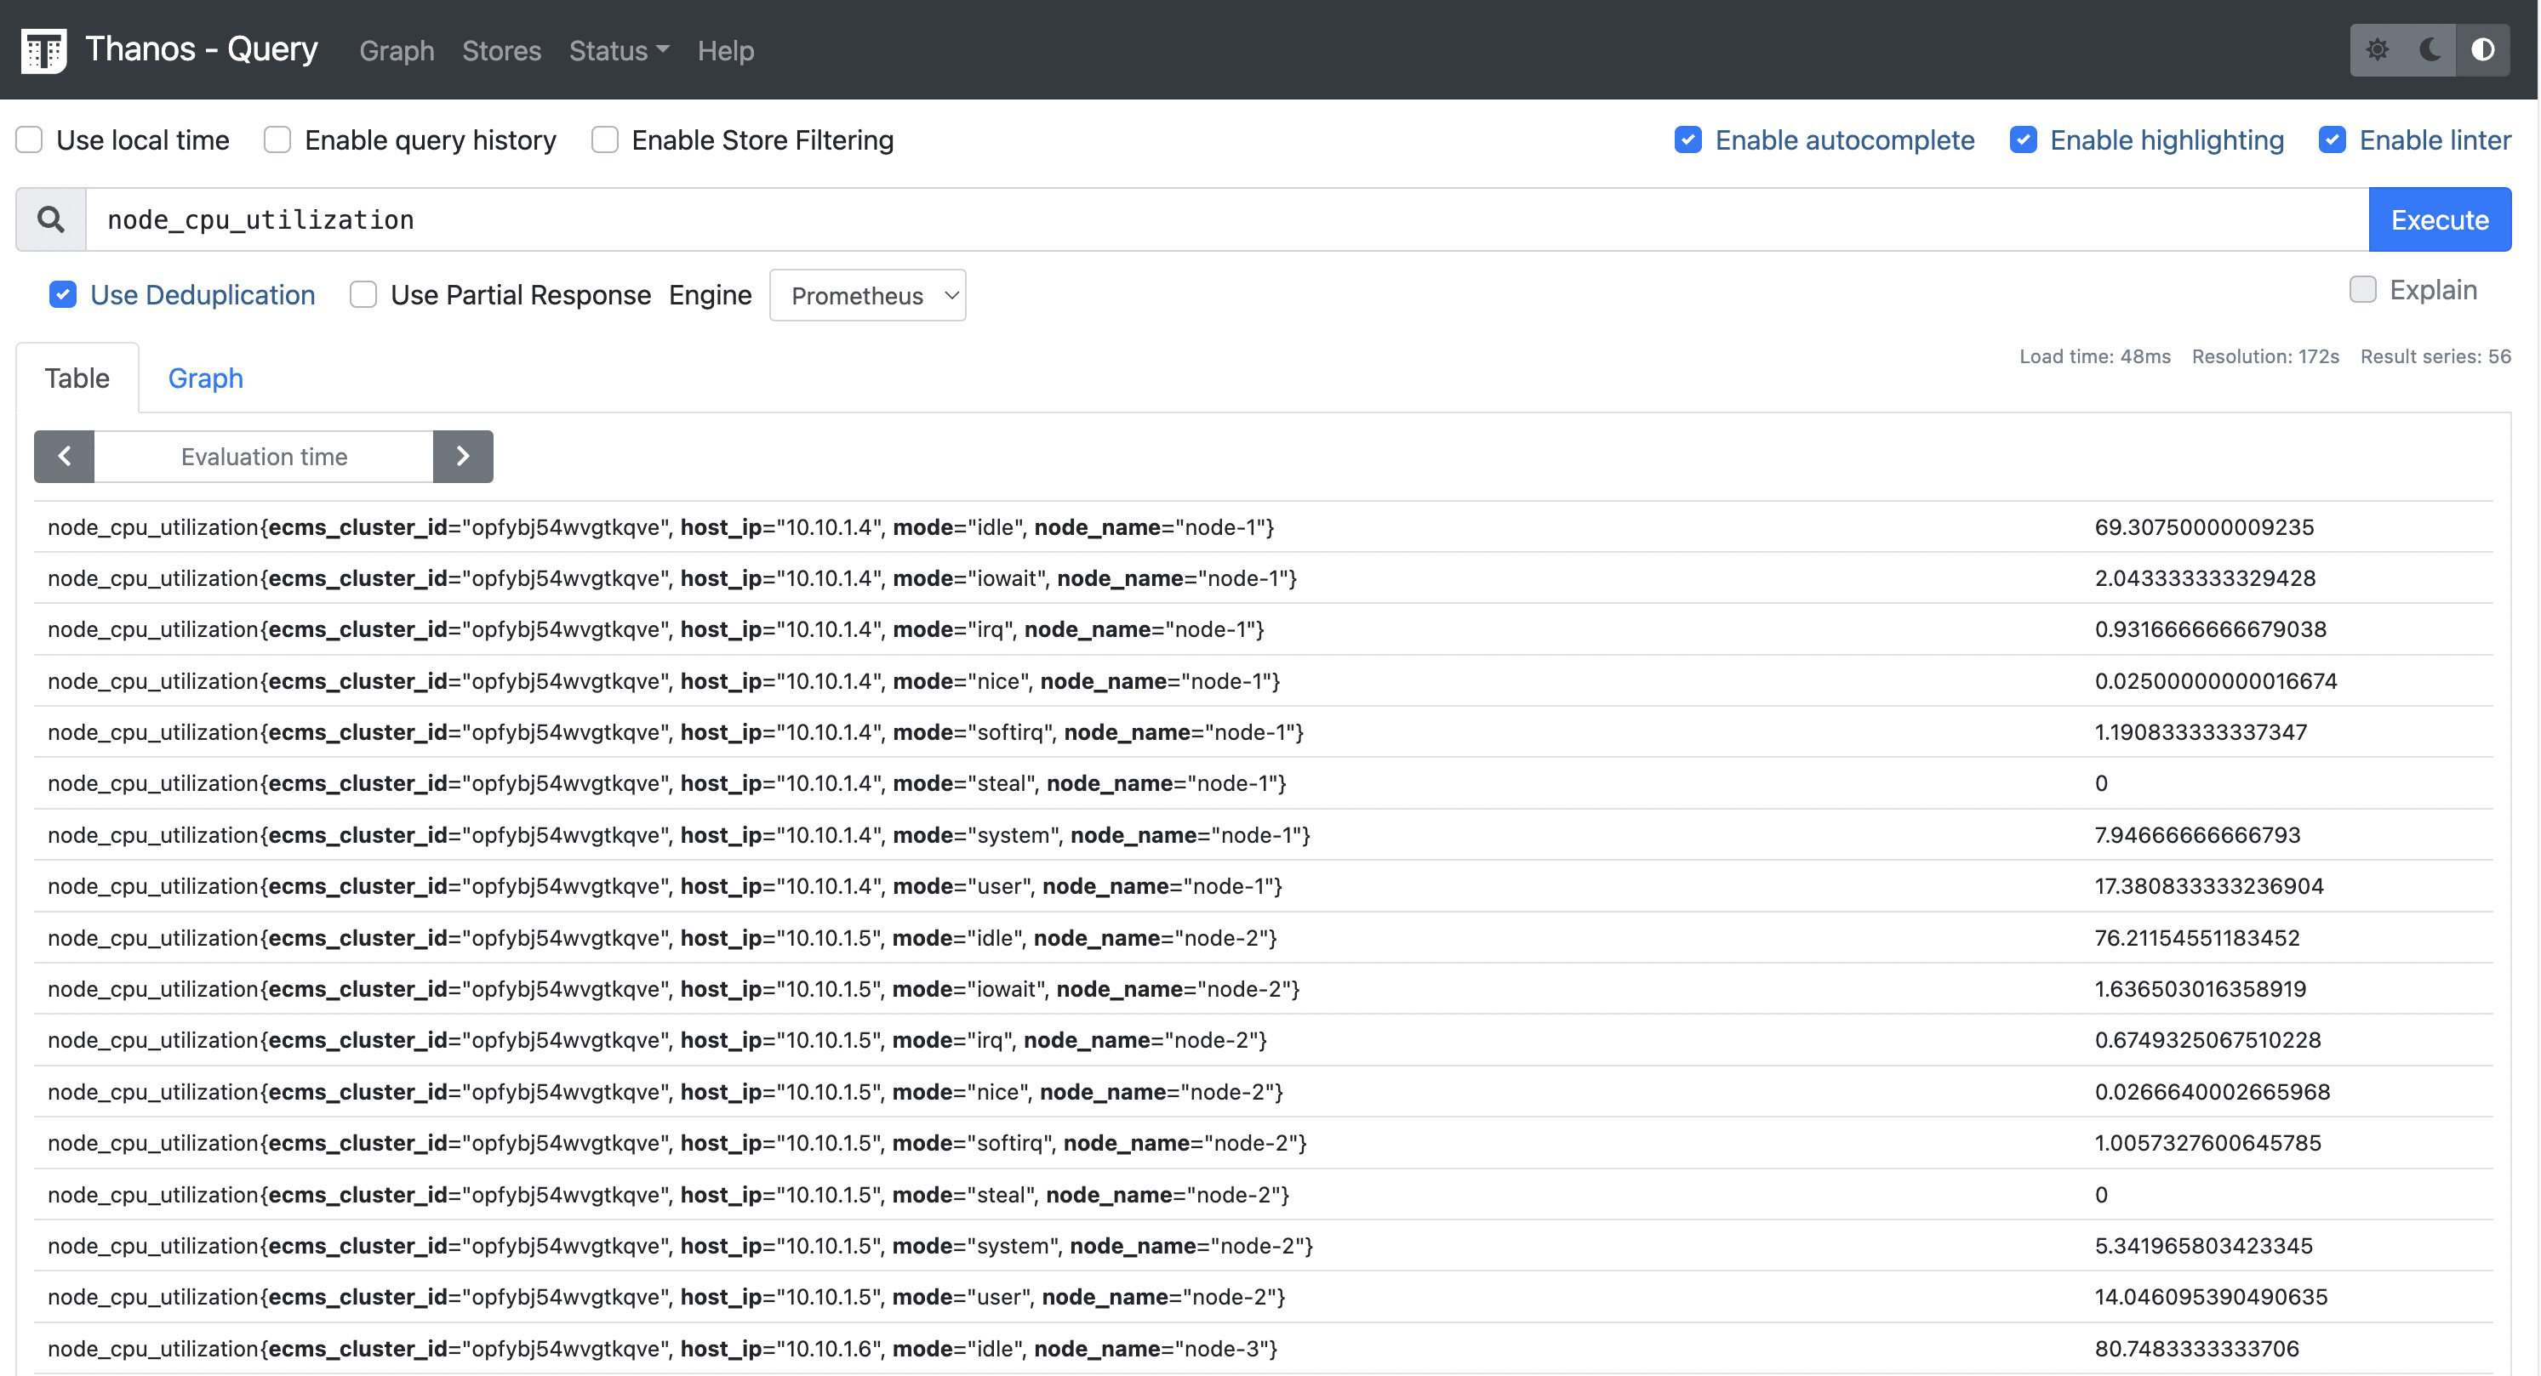
Task: Open the Engine Prometheus dropdown
Action: click(867, 296)
